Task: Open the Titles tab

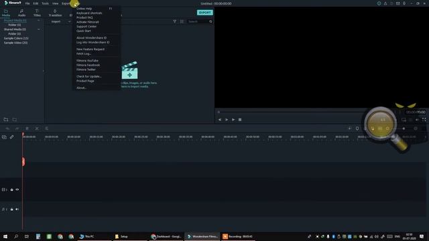Action: click(x=37, y=13)
